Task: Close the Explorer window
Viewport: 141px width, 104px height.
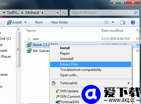Action: pos(133,2)
